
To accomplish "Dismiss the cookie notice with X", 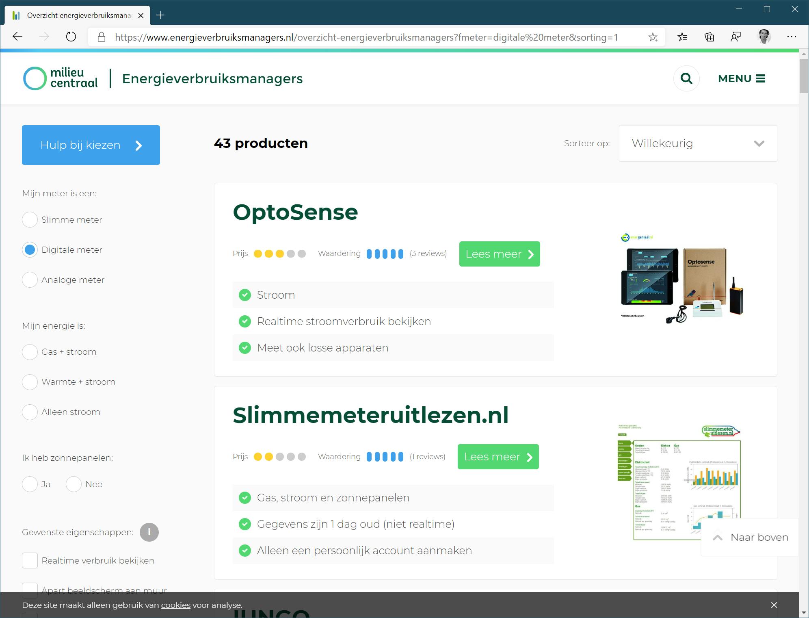I will pos(774,605).
